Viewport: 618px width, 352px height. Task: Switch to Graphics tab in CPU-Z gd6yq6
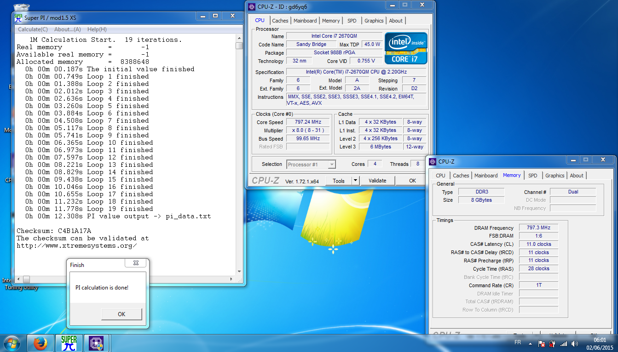[x=374, y=21]
